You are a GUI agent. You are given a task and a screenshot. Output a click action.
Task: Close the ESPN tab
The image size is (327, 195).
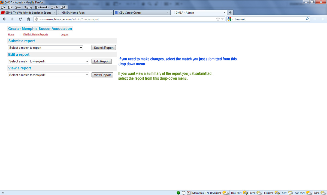pyautogui.click(x=54, y=13)
